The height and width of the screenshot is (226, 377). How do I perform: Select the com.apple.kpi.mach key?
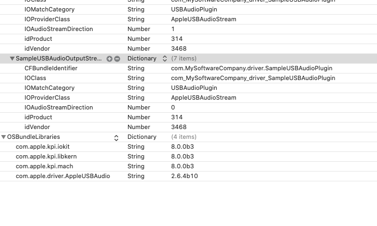[45, 167]
